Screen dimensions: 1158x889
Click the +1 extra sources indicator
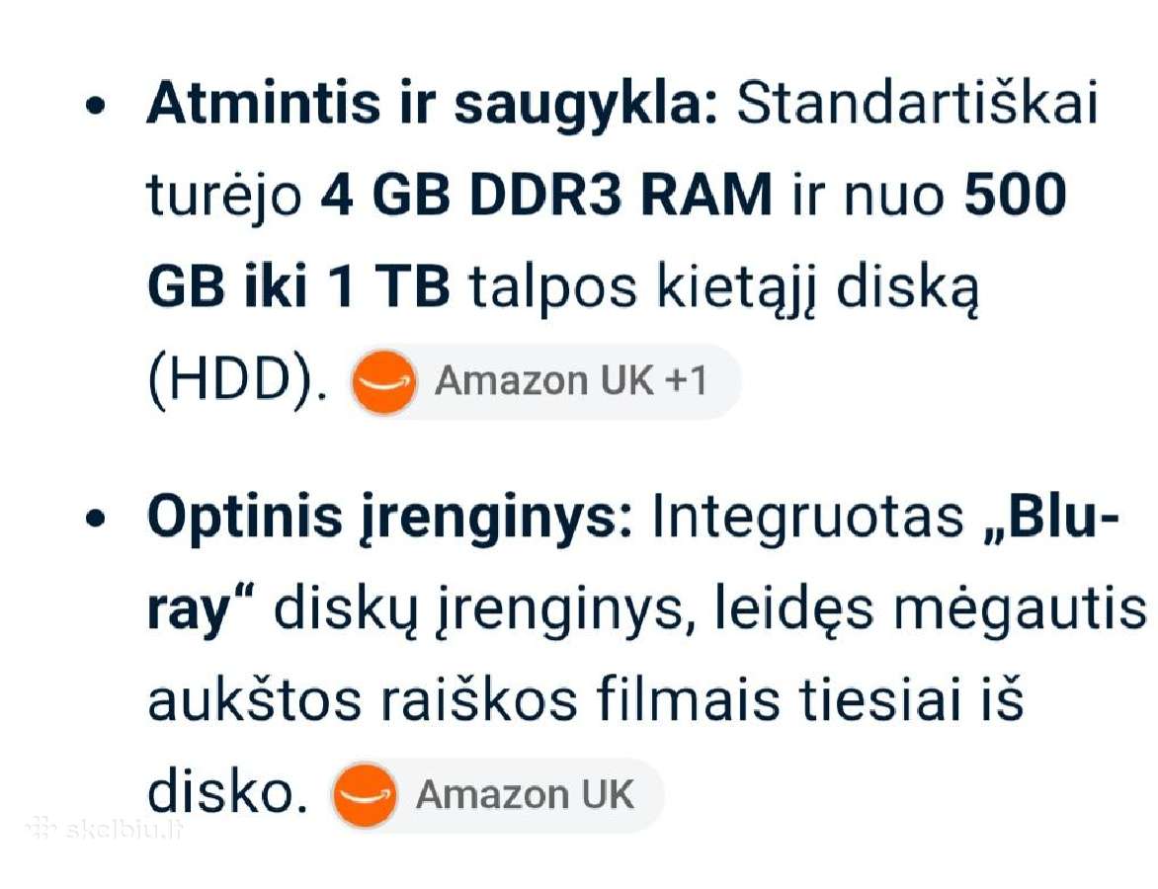tap(686, 381)
